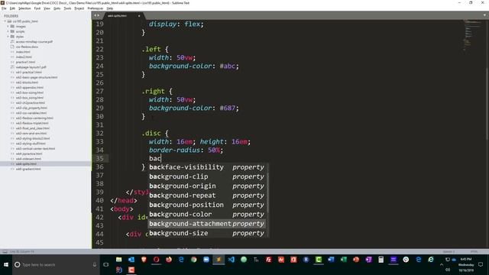Open css-flexbox.docx in sidebar
This screenshot has width=489, height=275.
click(27, 47)
